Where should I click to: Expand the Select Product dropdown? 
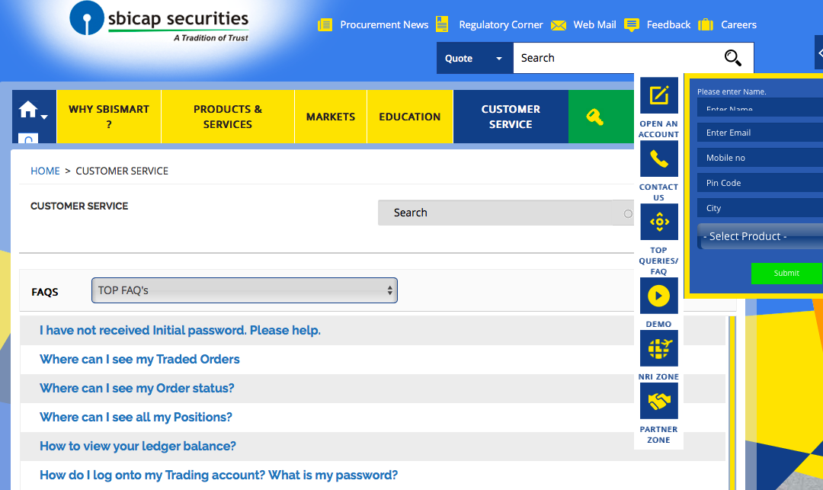point(760,236)
